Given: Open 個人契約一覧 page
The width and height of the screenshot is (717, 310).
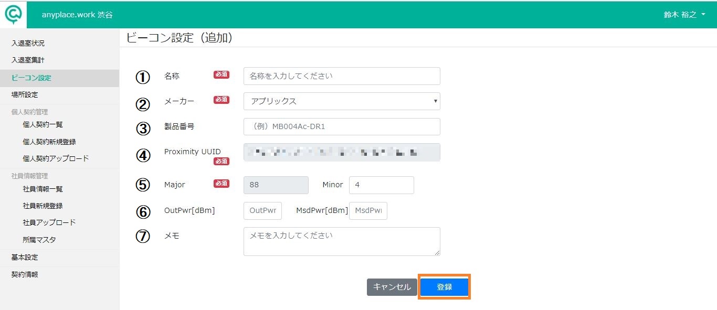Looking at the screenshot, I should (x=43, y=125).
